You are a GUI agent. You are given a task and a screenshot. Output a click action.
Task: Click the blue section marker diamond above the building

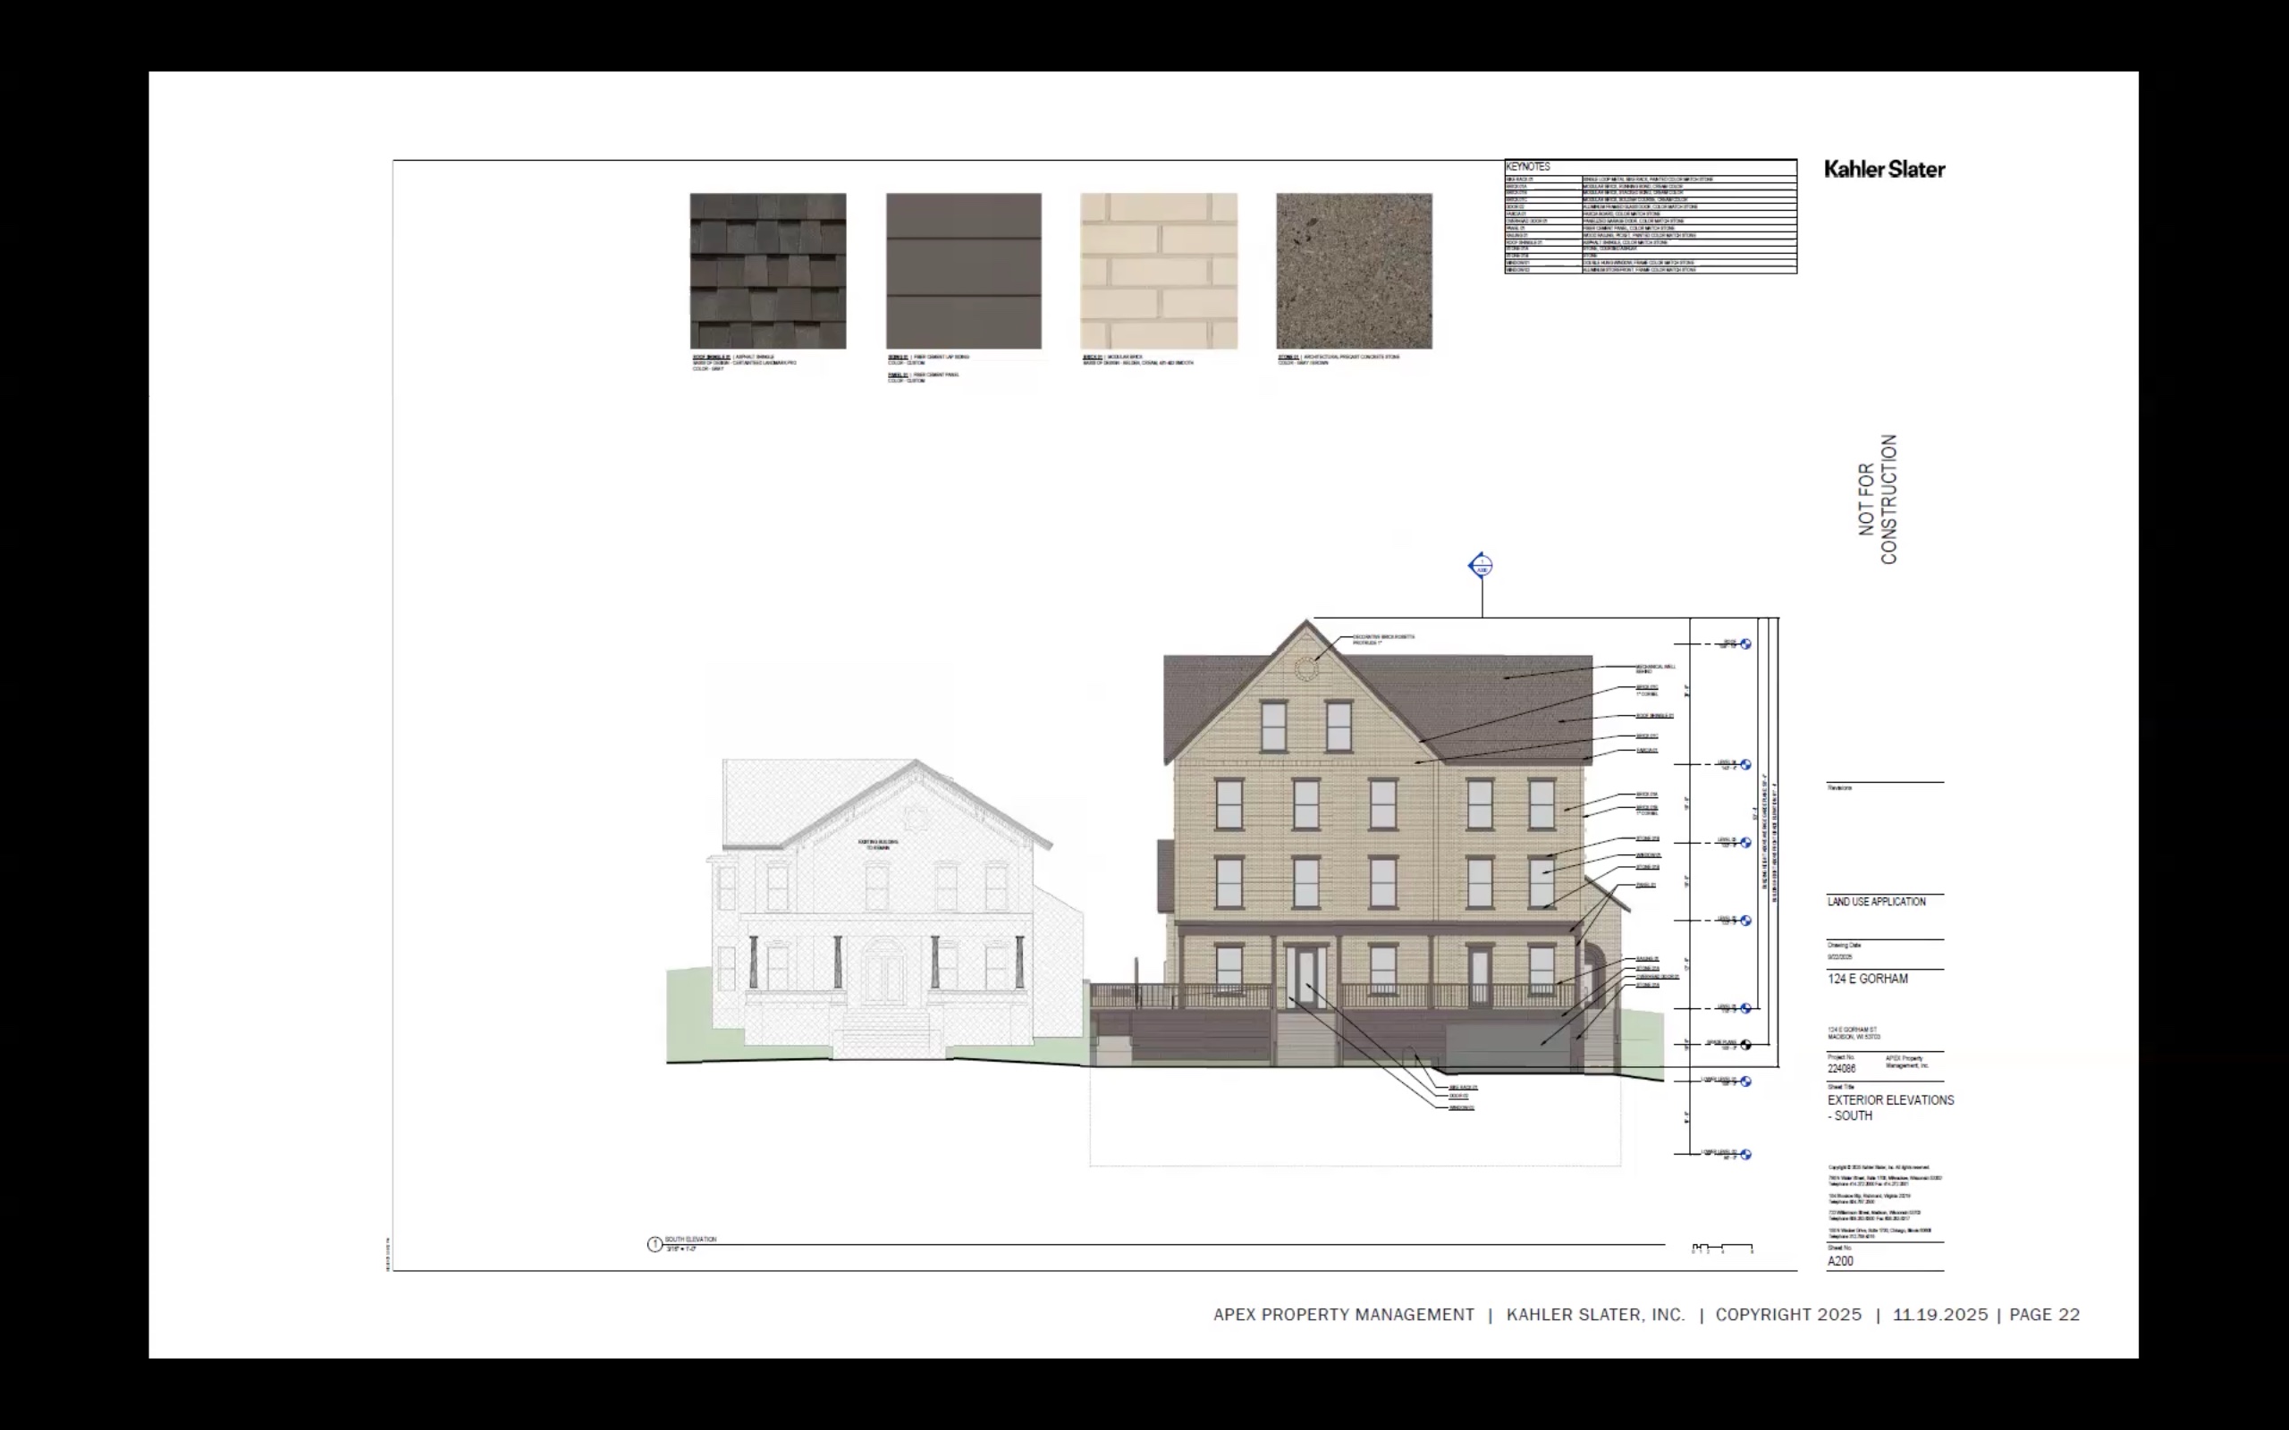click(x=1481, y=566)
